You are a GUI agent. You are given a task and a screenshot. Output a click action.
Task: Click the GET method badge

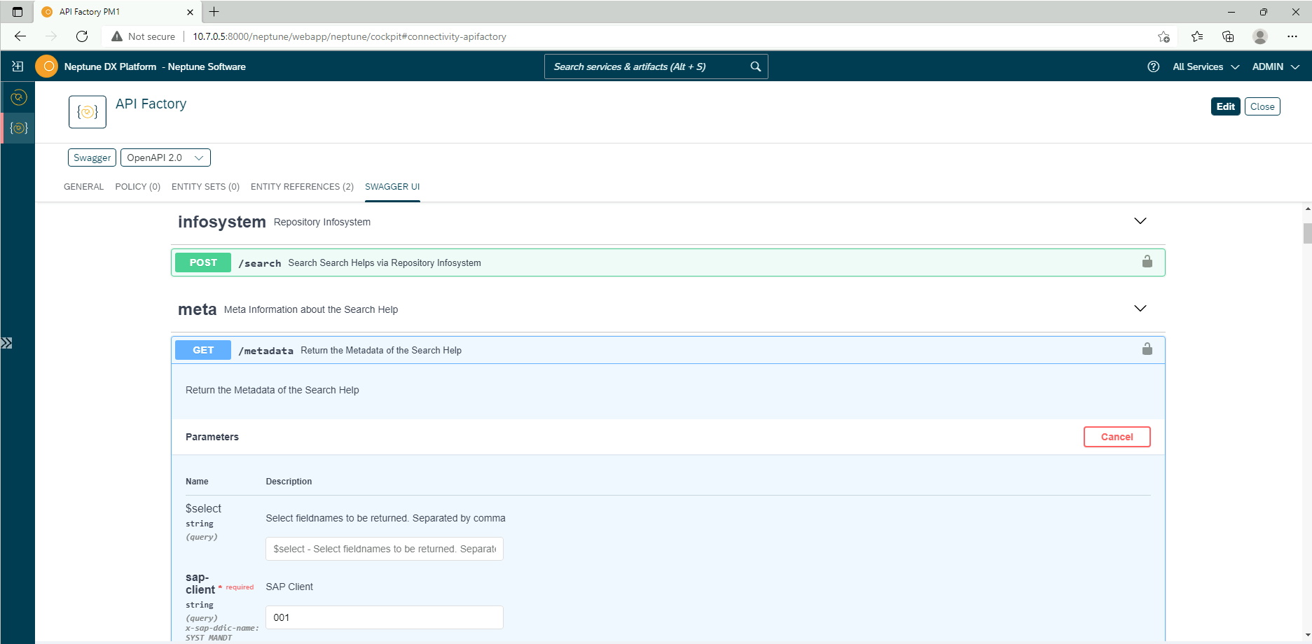coord(203,350)
